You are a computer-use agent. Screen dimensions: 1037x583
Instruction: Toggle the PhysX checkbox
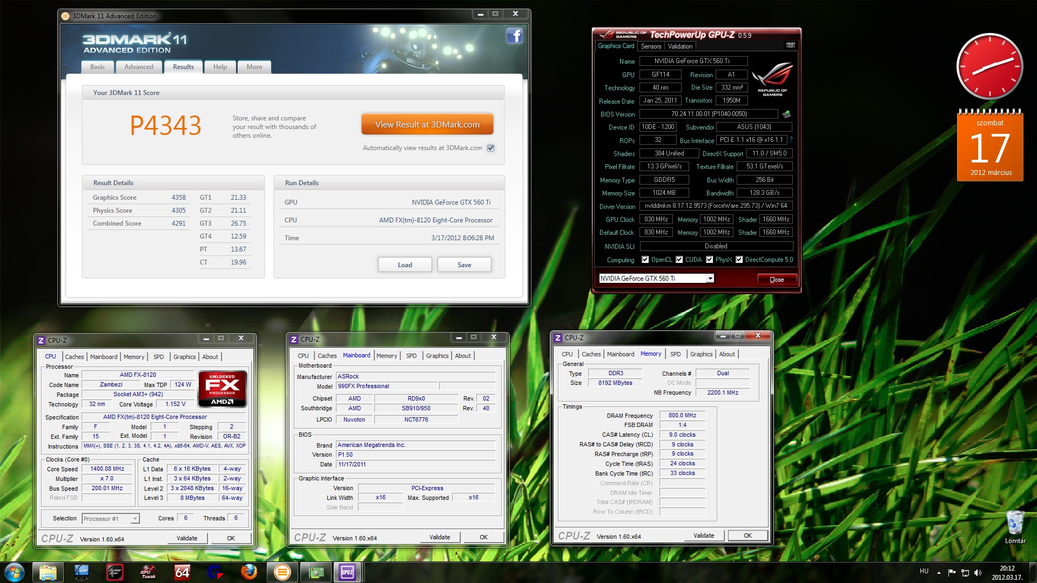709,260
